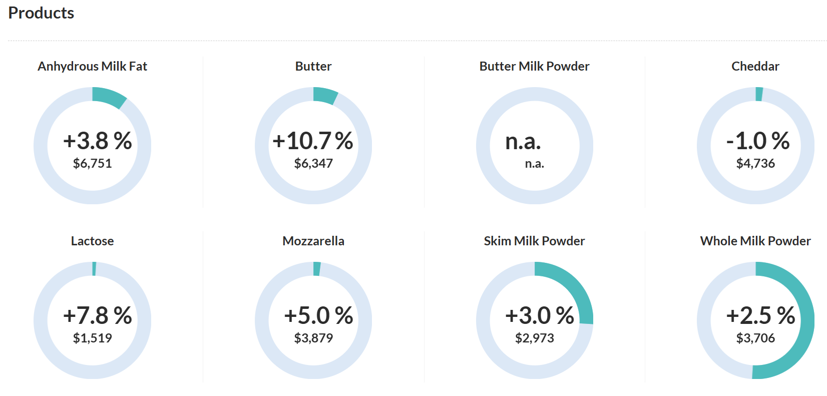The height and width of the screenshot is (396, 827).
Task: Click the Cheddar -1.0 % percentage
Action: [x=758, y=141]
